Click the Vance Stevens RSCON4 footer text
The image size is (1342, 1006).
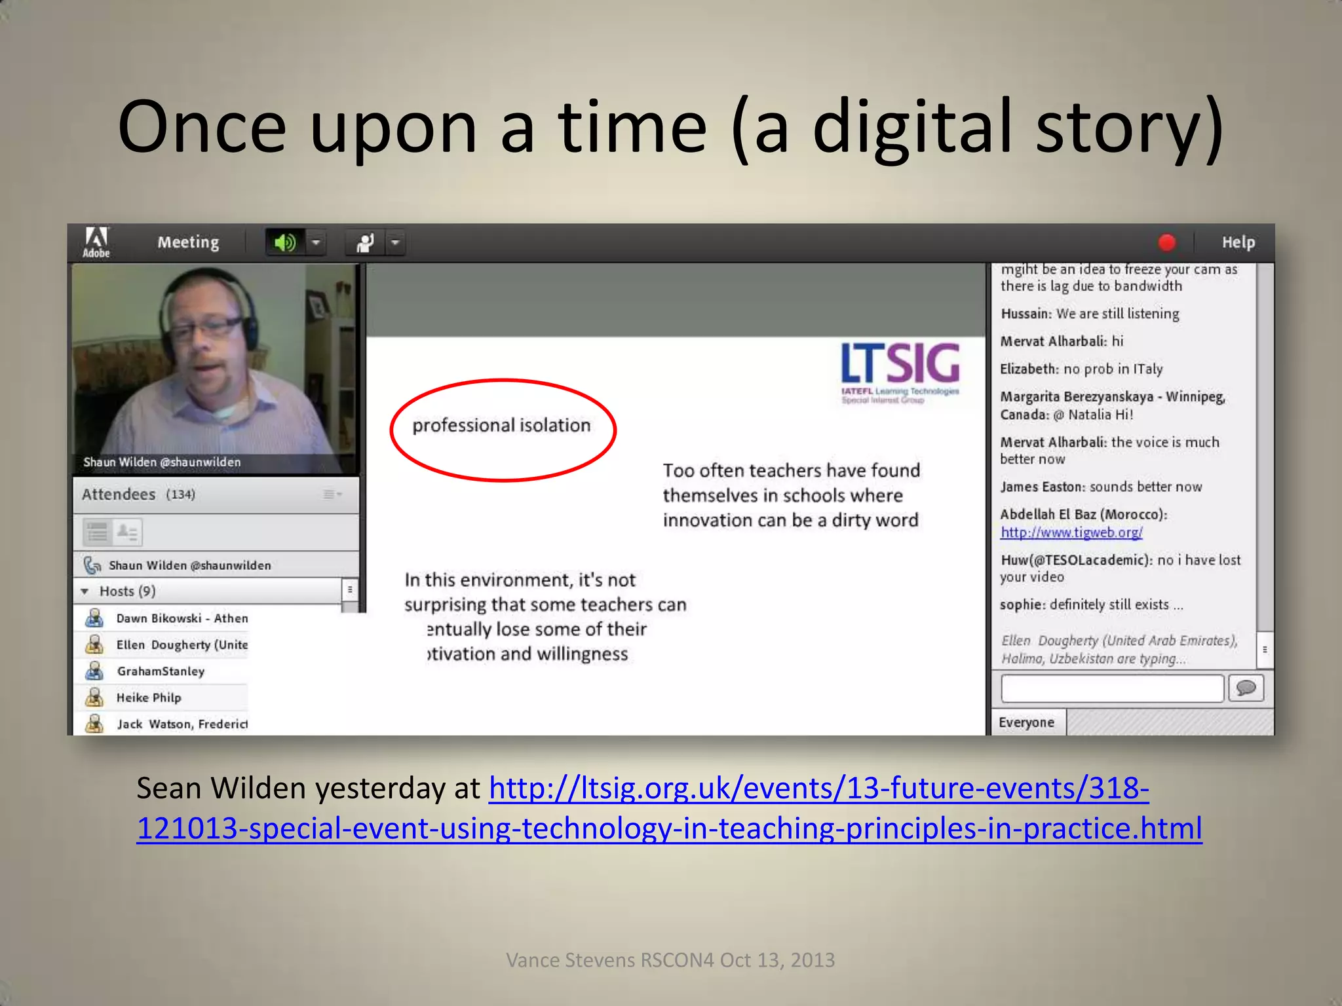click(670, 959)
